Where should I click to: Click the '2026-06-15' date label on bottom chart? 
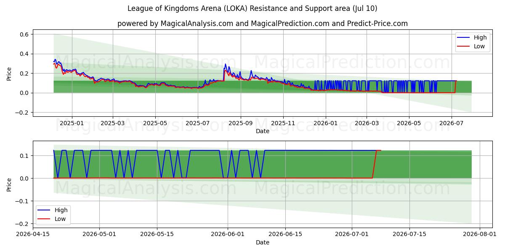tap(285, 234)
